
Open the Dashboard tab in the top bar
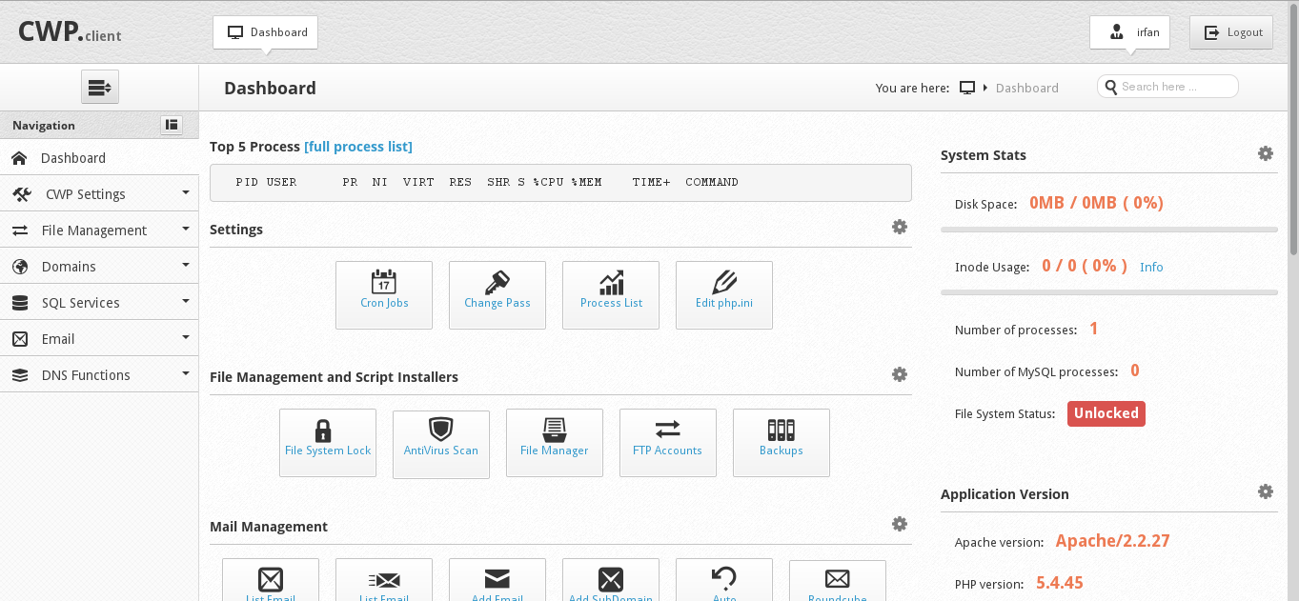click(x=266, y=32)
